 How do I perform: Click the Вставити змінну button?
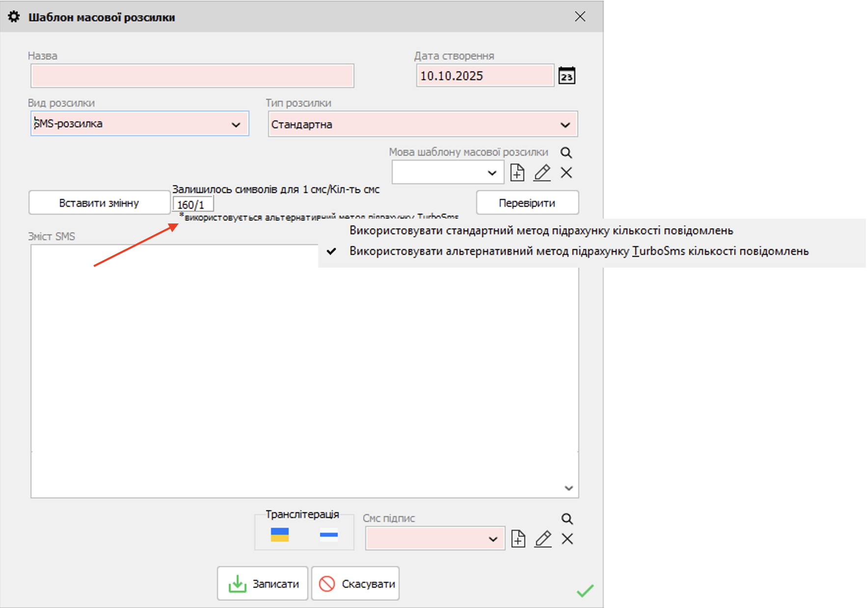coord(99,203)
